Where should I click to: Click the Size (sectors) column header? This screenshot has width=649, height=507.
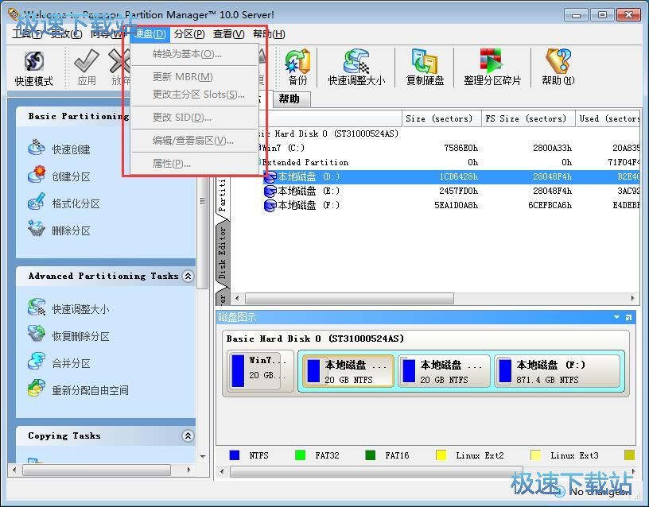click(441, 118)
